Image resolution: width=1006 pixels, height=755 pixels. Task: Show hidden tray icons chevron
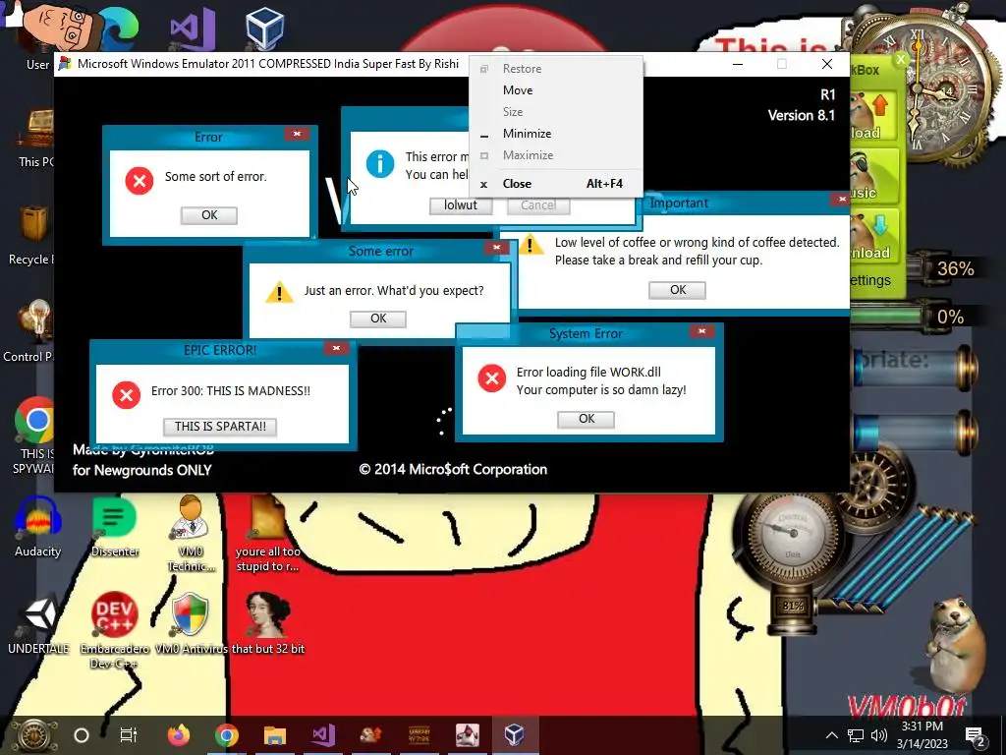click(x=831, y=735)
